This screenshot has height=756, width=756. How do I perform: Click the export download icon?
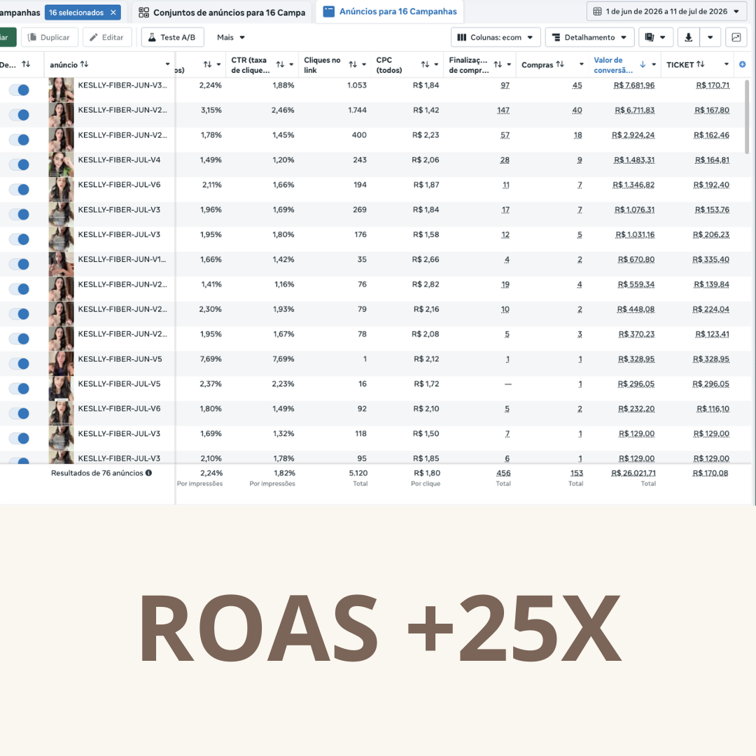(x=689, y=37)
